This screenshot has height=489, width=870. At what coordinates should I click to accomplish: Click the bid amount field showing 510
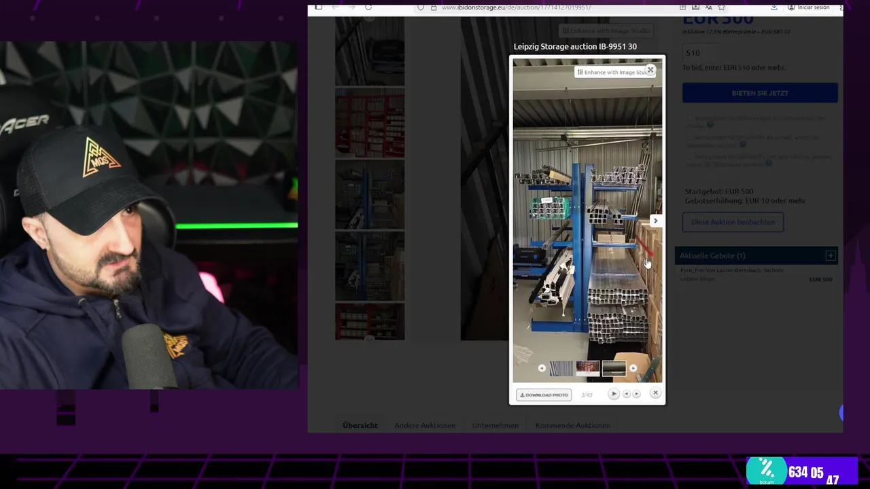click(x=701, y=53)
